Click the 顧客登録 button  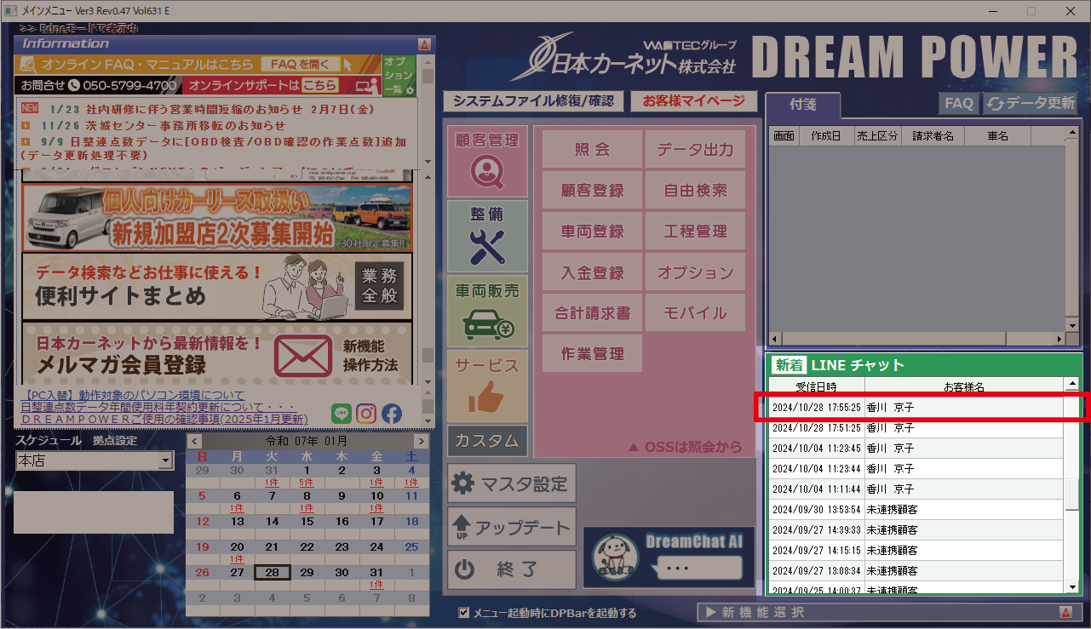pos(592,191)
